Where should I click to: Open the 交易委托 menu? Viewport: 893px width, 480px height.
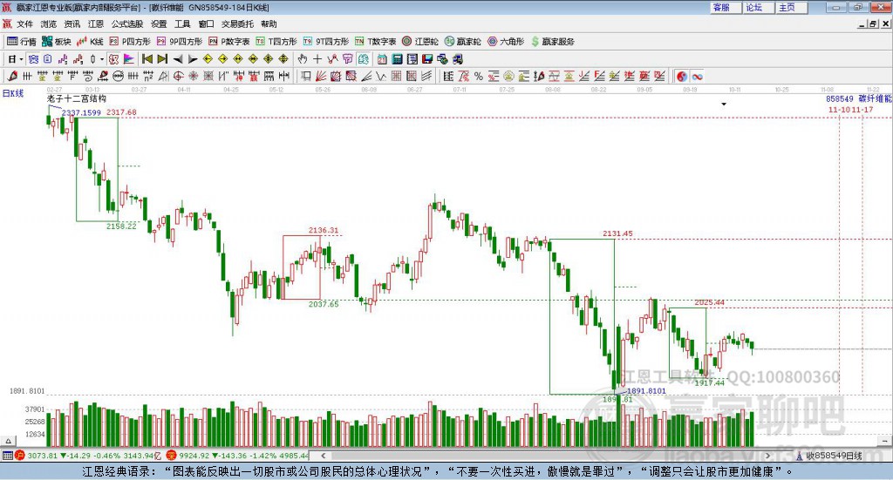click(x=237, y=24)
